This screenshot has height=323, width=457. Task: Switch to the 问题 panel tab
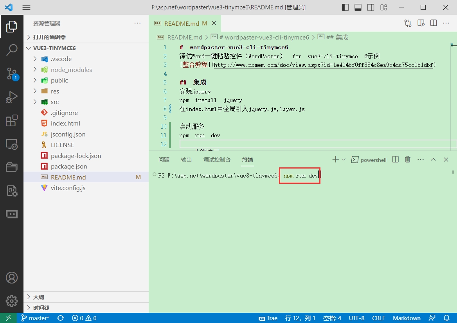coord(164,160)
